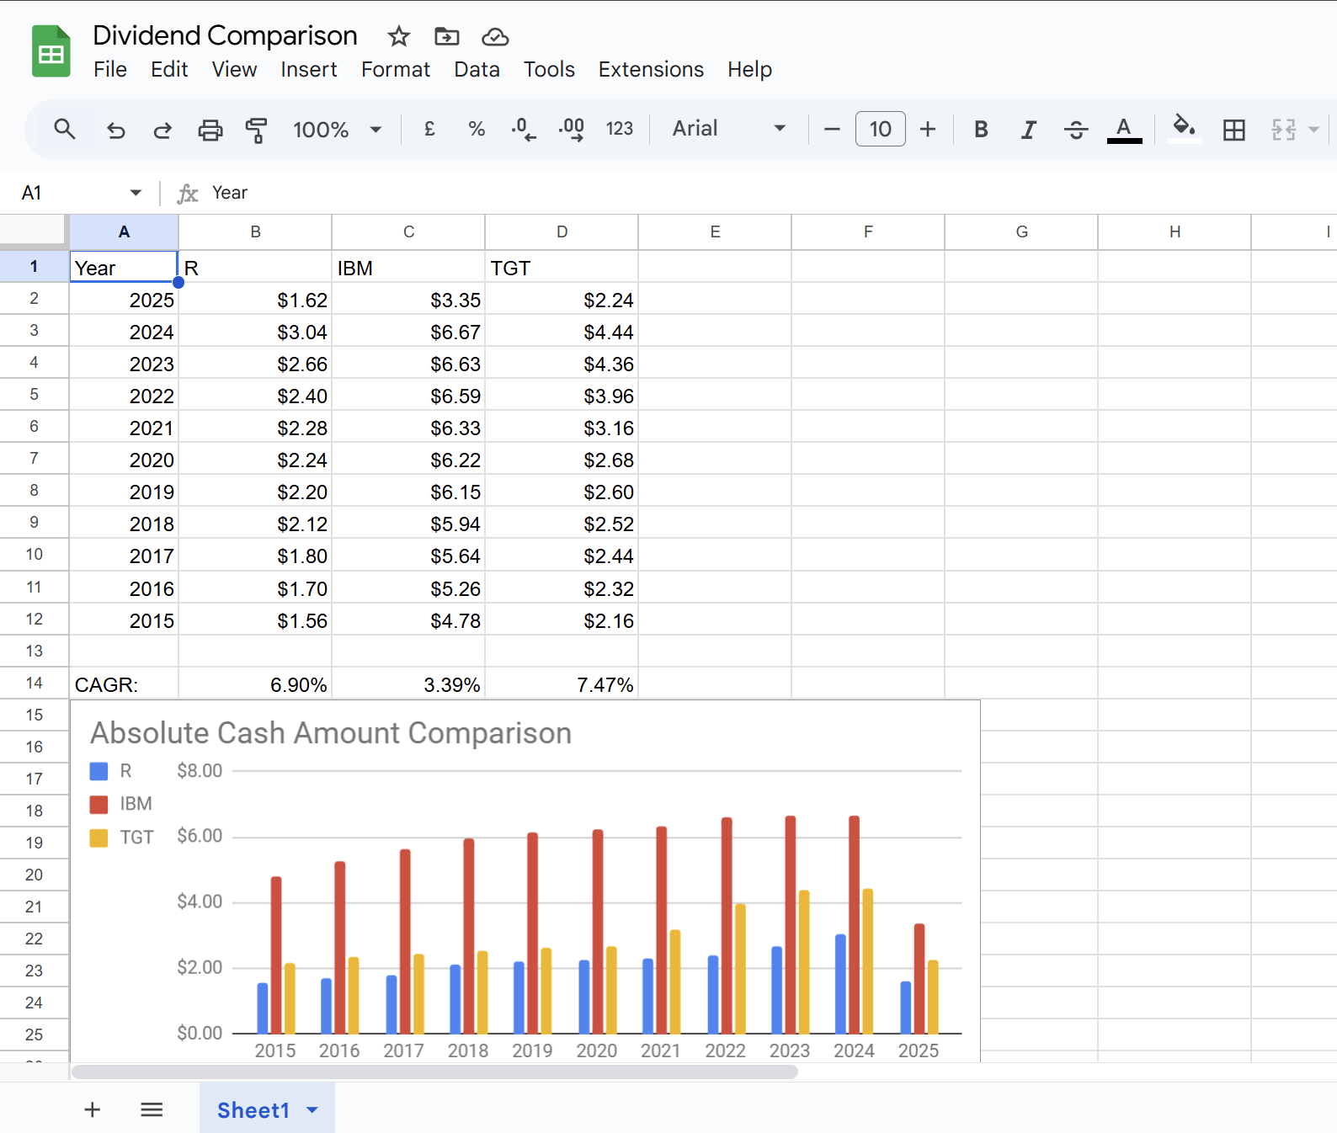Format as percent

[x=477, y=129]
